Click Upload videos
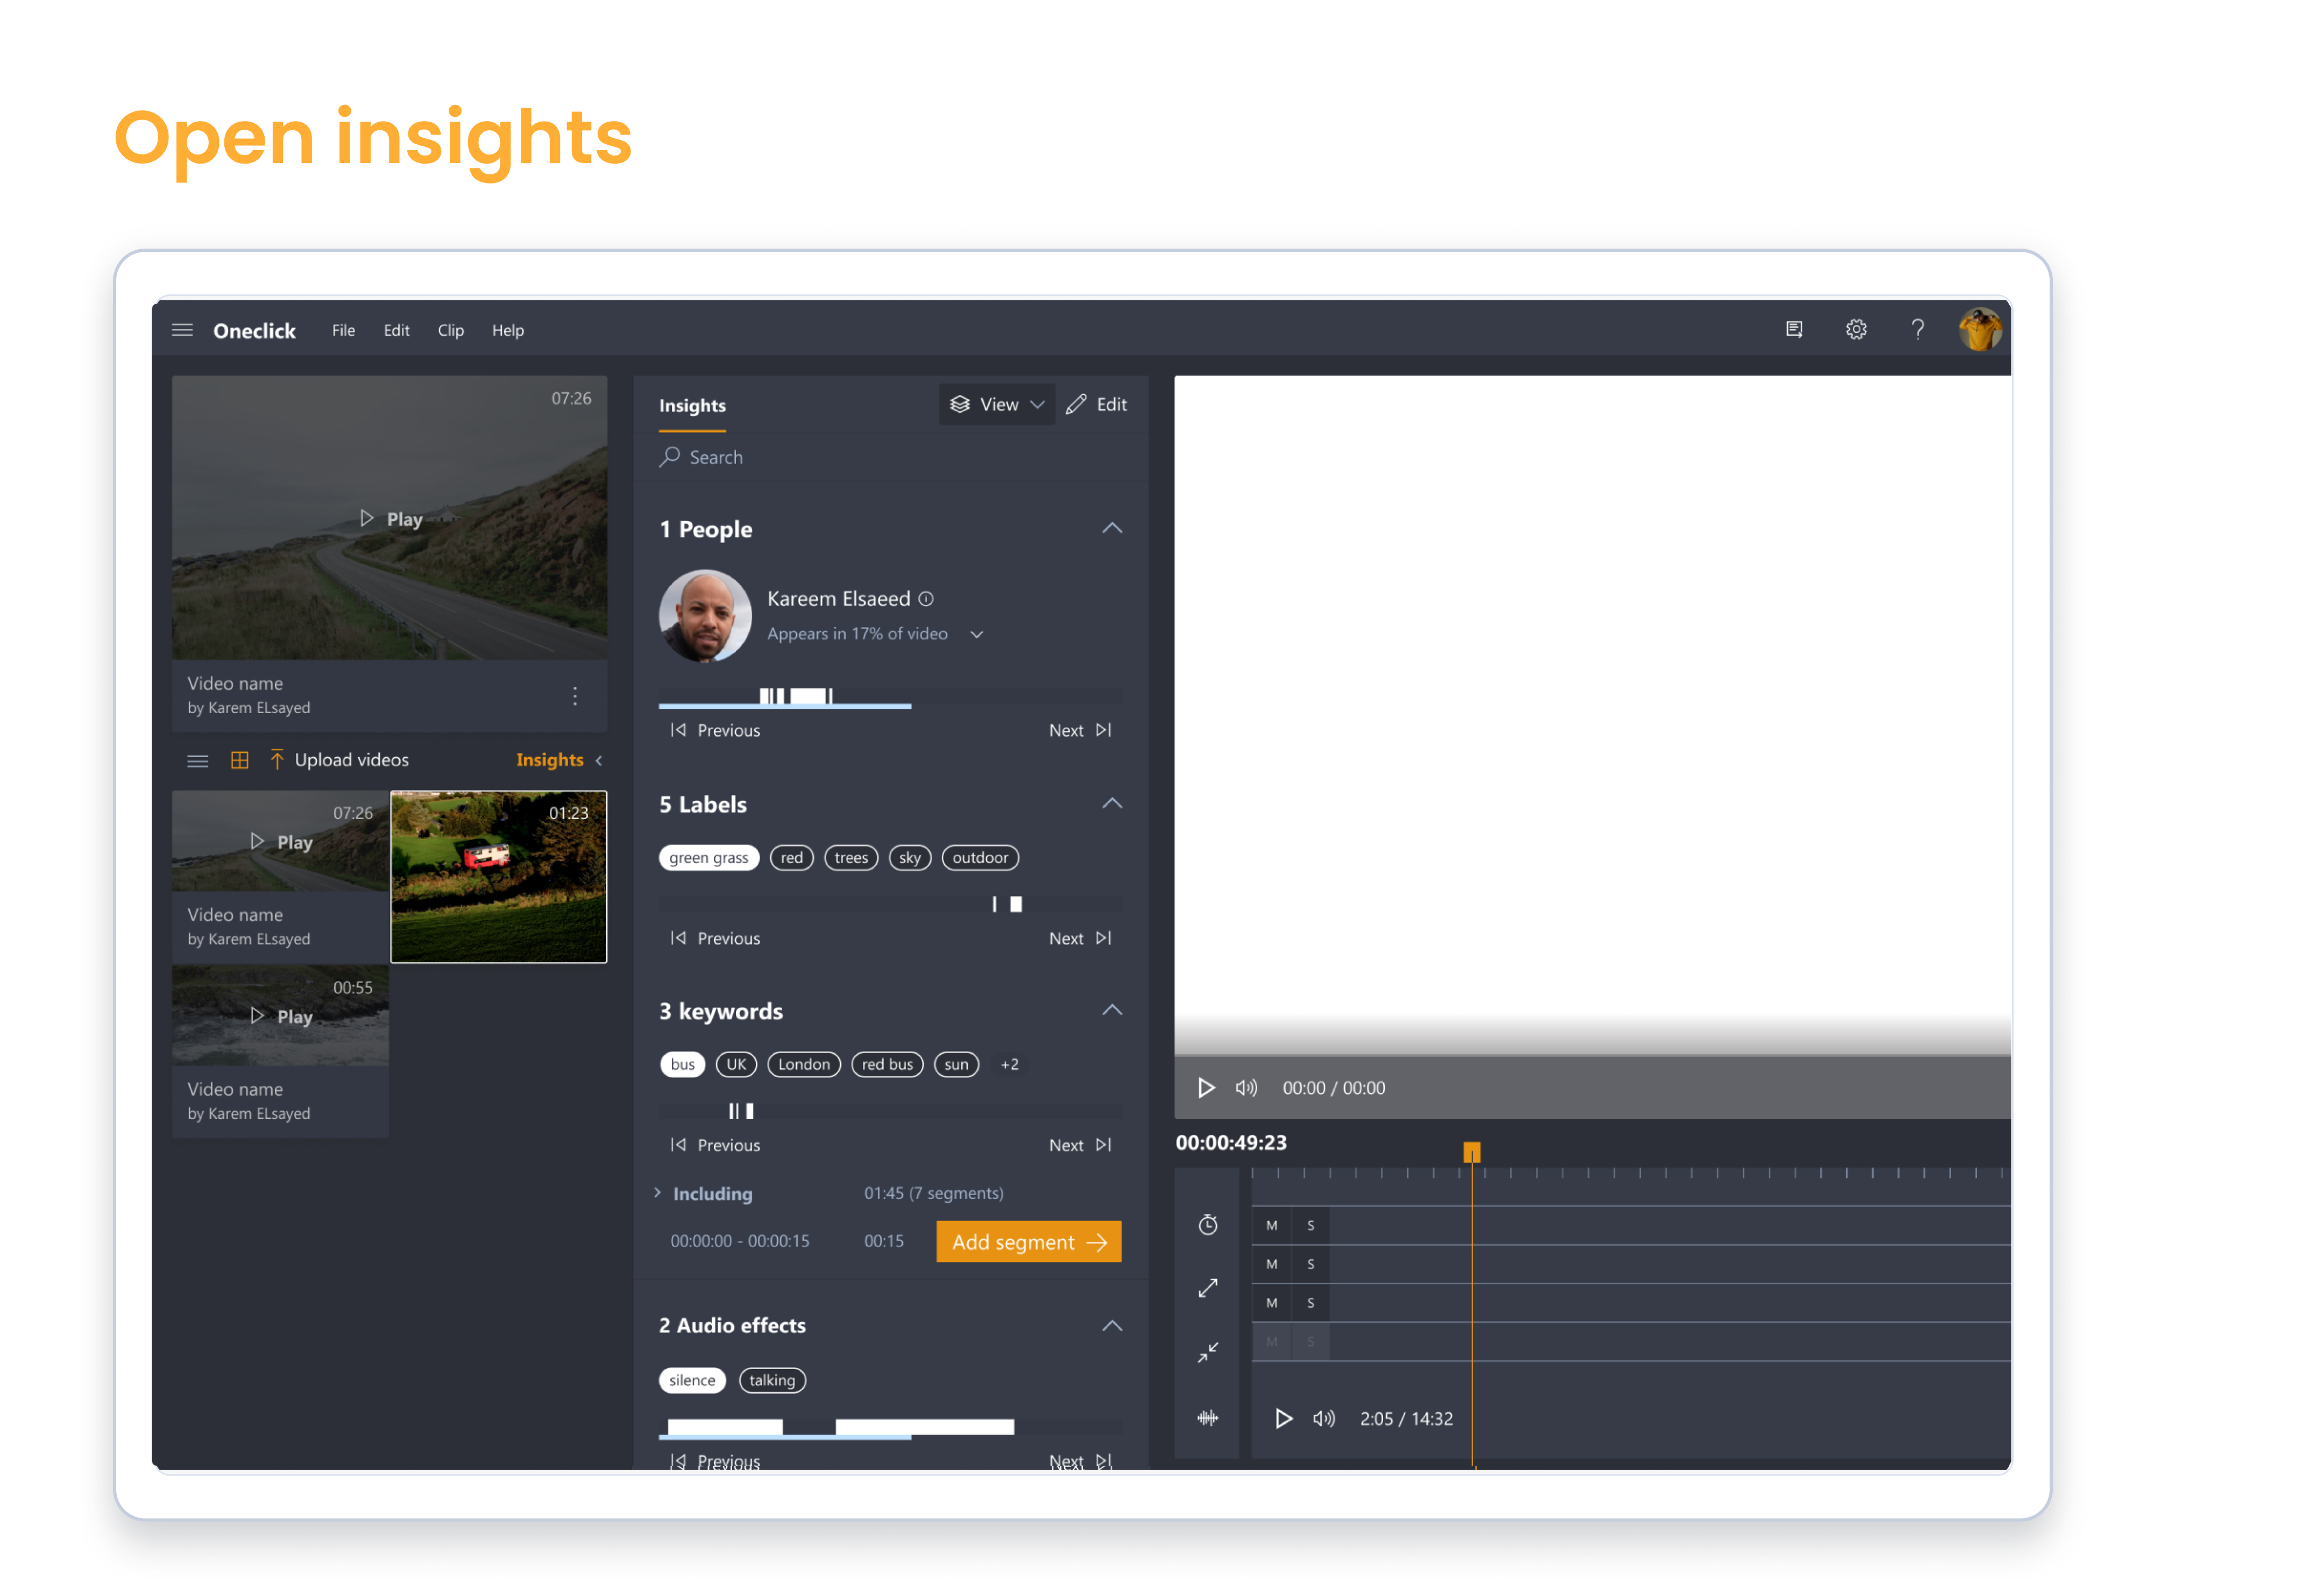 click(x=350, y=760)
